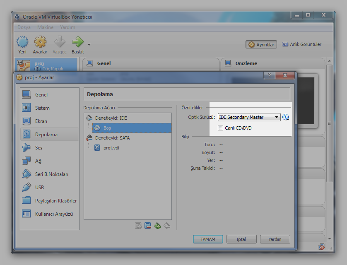The height and width of the screenshot is (265, 347).
Task: Select Denetleyici: SATA controller row
Action: click(x=128, y=138)
